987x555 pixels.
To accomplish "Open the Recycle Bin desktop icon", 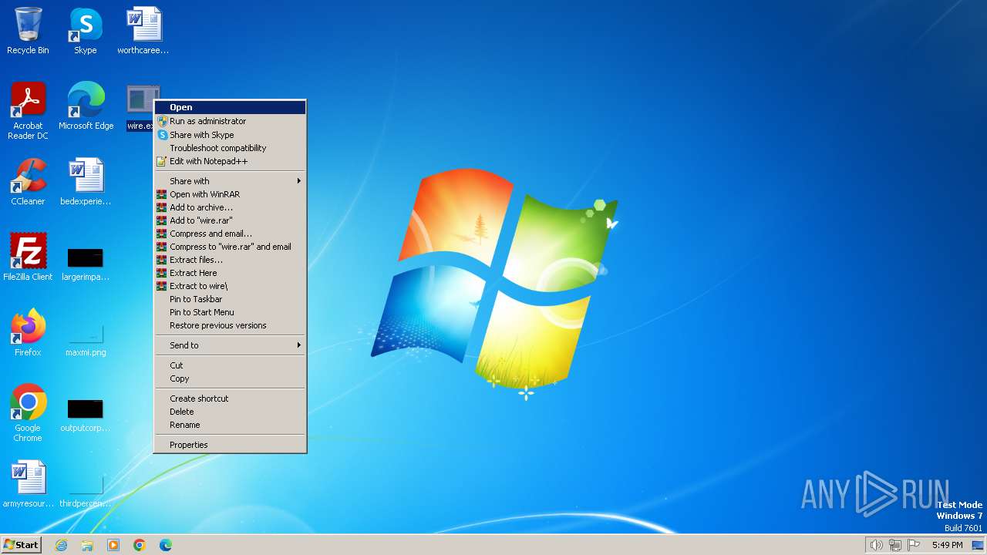I will (28, 31).
